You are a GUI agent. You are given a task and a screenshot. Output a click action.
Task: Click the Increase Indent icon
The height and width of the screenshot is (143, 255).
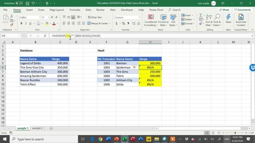click(83, 23)
